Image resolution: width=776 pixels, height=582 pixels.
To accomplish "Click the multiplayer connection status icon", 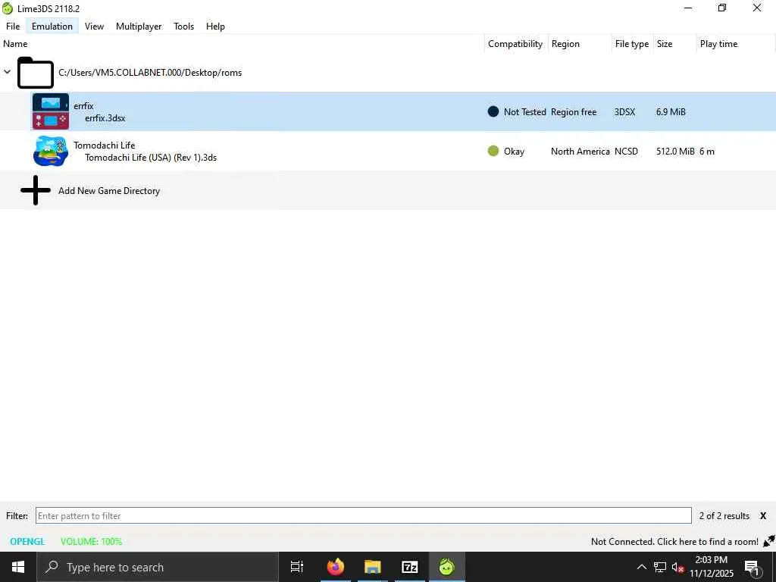I will click(769, 541).
